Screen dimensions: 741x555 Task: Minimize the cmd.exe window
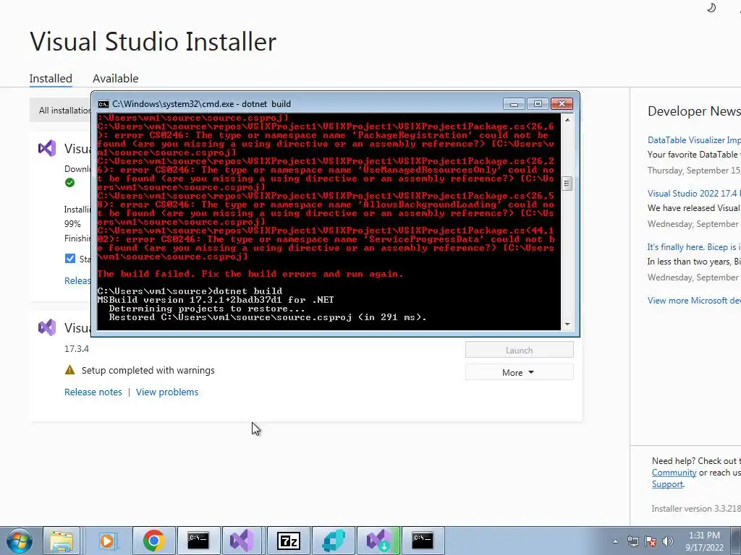[515, 104]
